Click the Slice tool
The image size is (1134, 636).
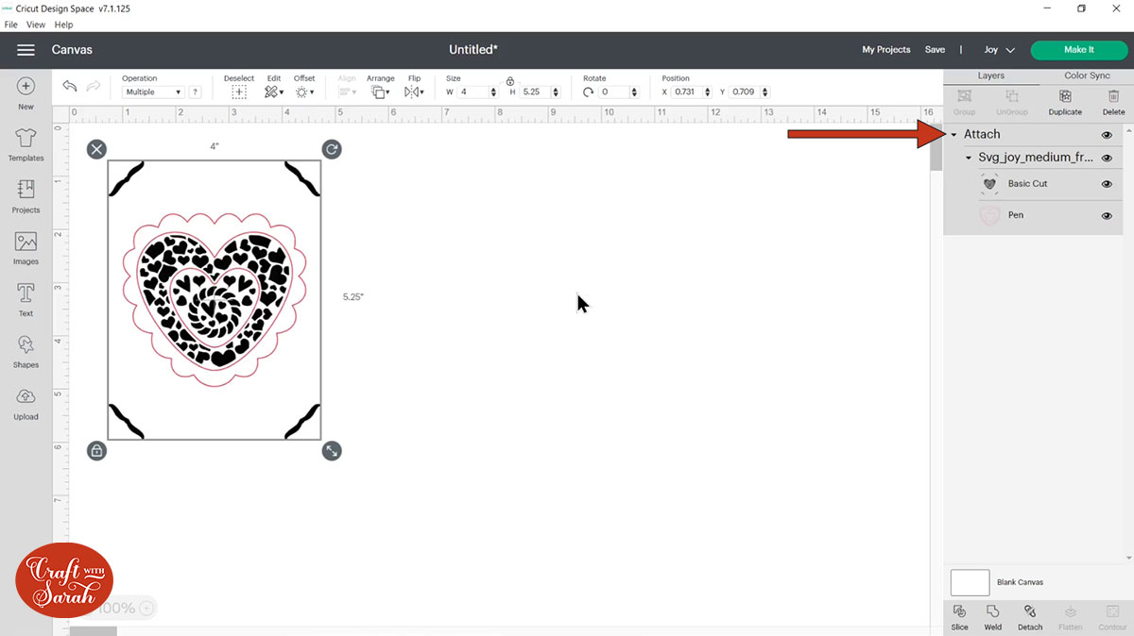959,617
